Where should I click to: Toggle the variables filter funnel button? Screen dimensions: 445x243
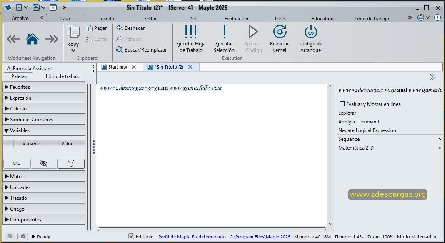point(71,164)
